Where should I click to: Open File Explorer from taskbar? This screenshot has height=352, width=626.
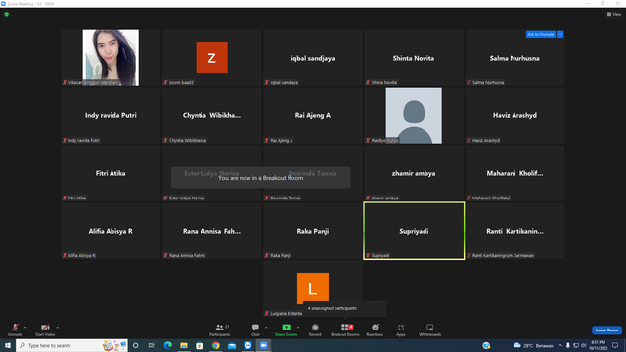pyautogui.click(x=184, y=345)
